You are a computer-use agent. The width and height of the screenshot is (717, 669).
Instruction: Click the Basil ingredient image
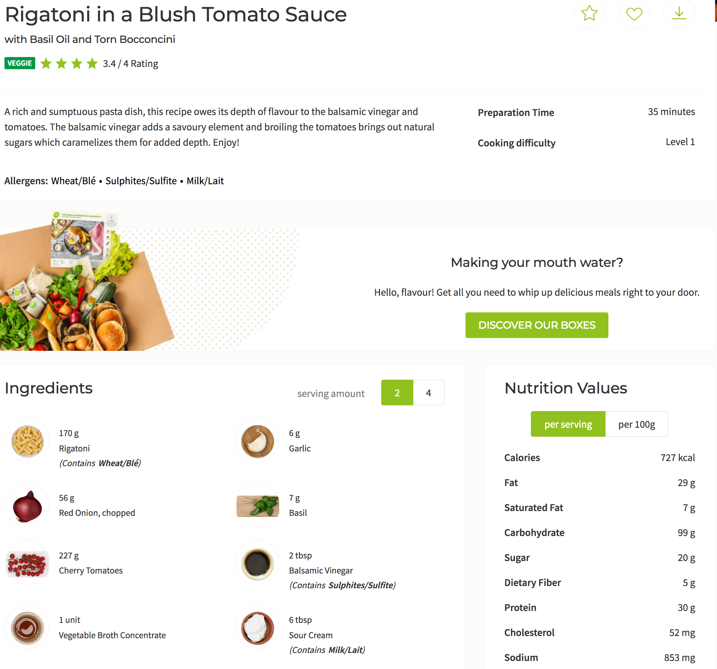[257, 505]
